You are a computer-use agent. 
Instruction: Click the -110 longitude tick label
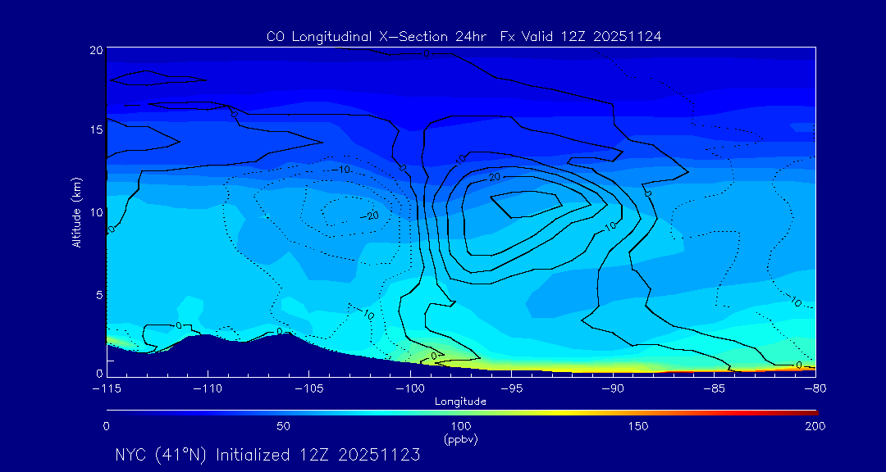(208, 389)
